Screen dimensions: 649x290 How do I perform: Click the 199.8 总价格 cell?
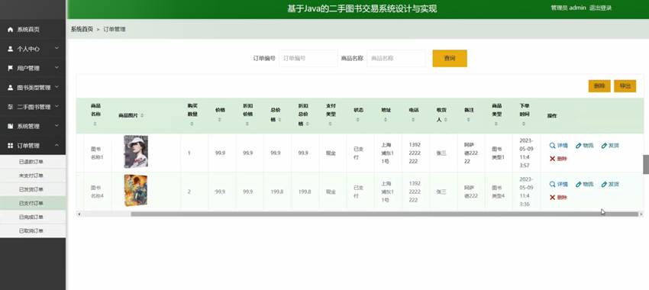277,192
